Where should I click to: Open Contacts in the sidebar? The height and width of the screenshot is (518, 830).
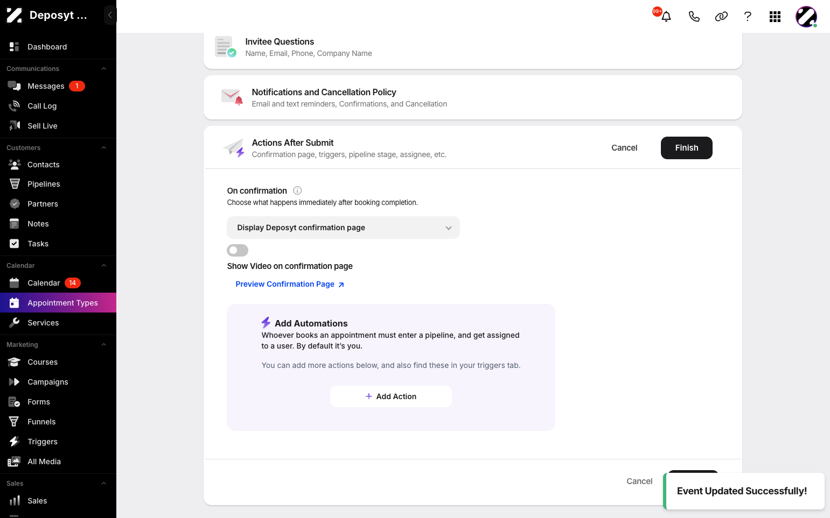pos(58,165)
